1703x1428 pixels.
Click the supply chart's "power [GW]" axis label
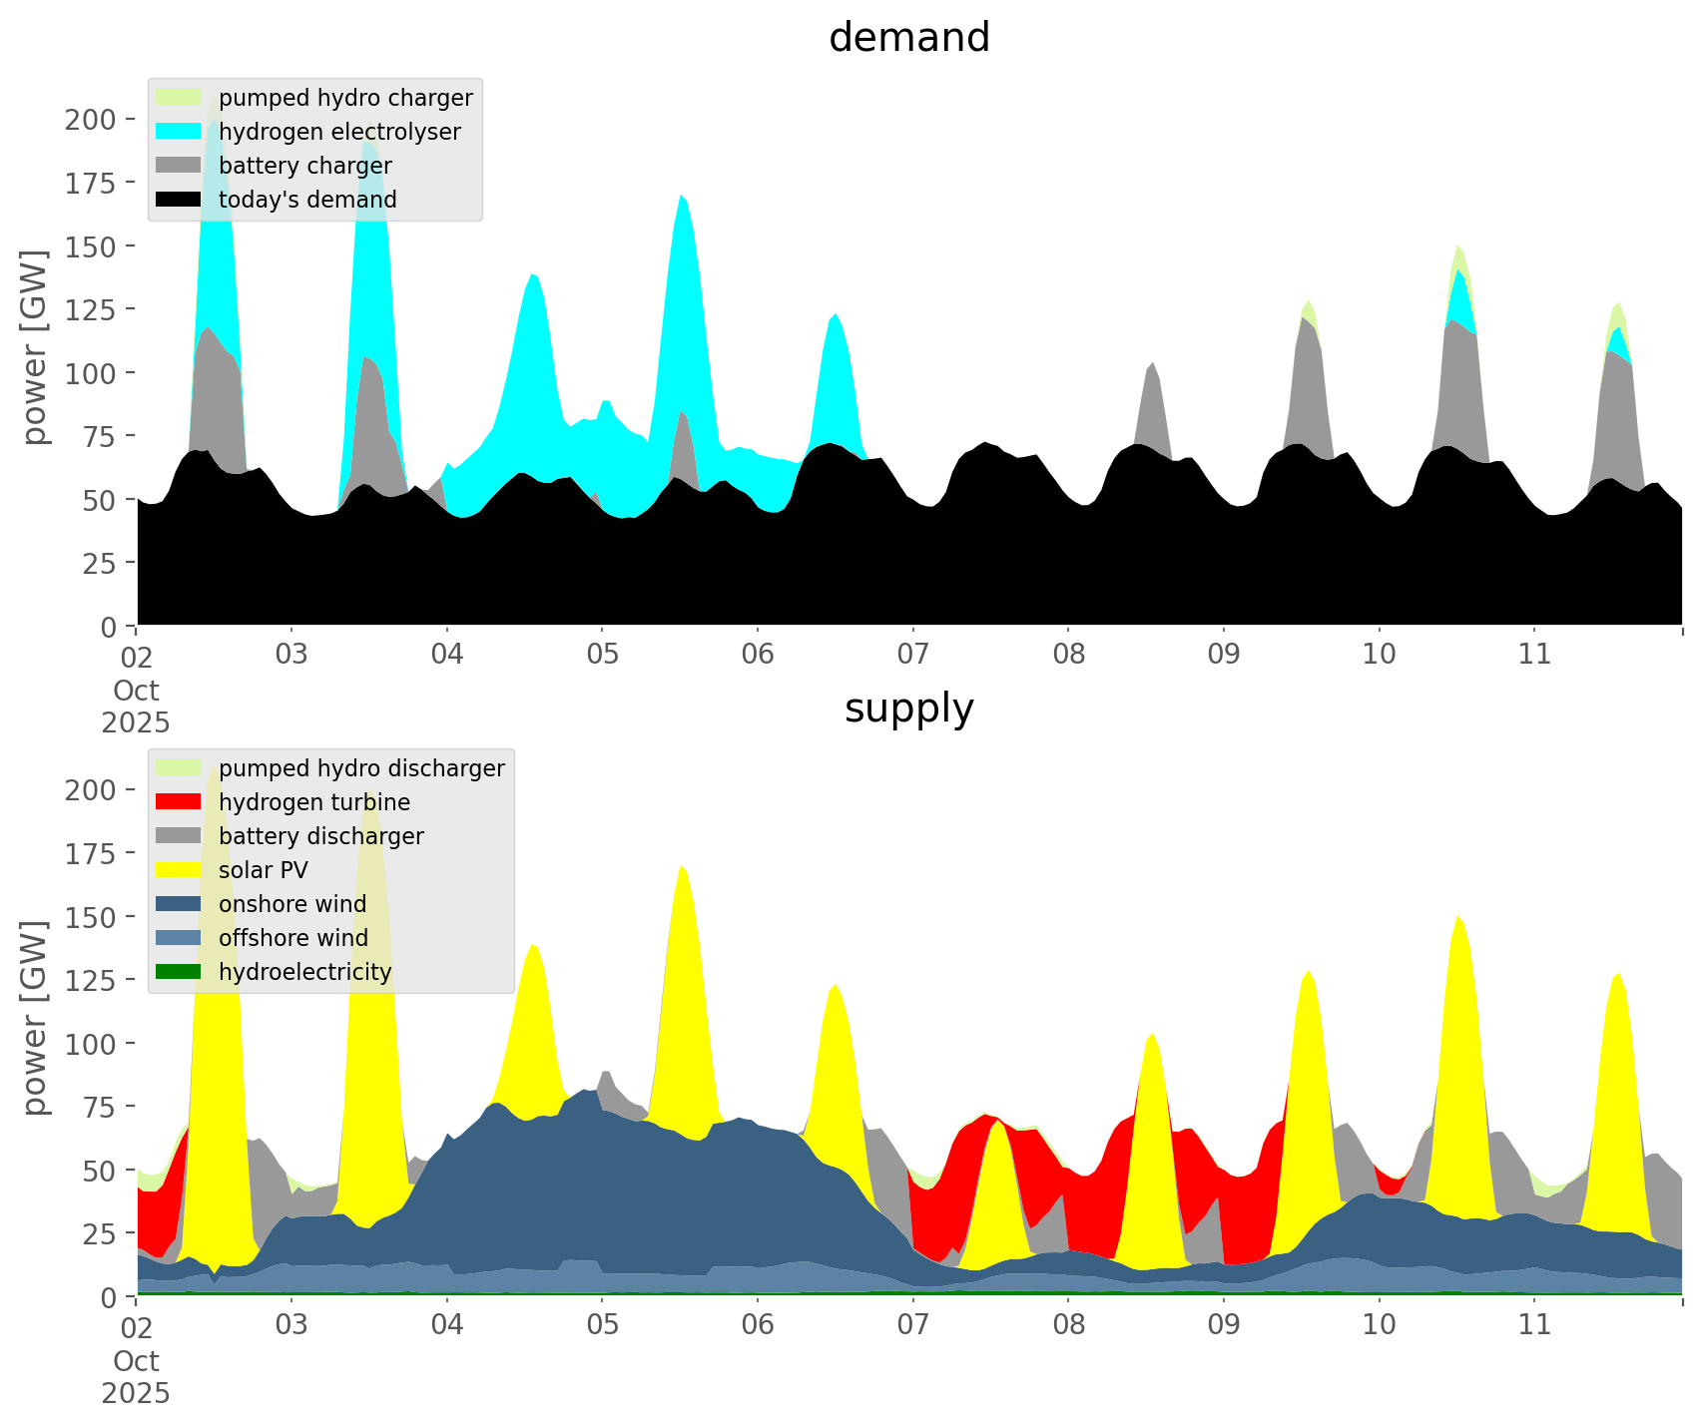(x=36, y=1018)
